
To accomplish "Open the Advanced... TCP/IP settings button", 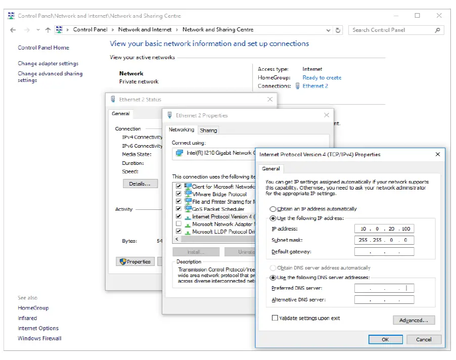I will point(414,320).
